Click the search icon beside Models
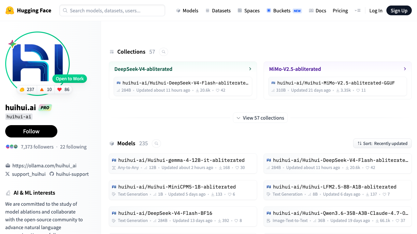This screenshot has width=417, height=234. coord(156,143)
